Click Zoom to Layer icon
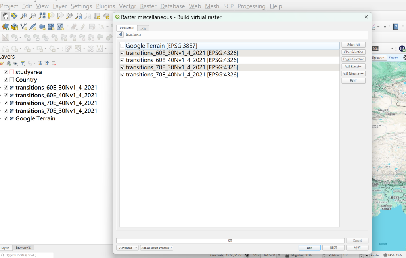Screen dimensions: 406x258 (x=60, y=16)
